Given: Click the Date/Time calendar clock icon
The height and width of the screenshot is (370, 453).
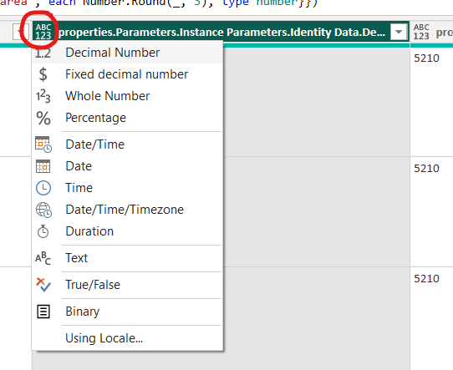Looking at the screenshot, I should (43, 144).
